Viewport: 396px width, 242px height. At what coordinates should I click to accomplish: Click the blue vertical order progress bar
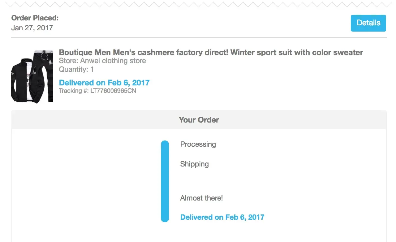(x=165, y=181)
